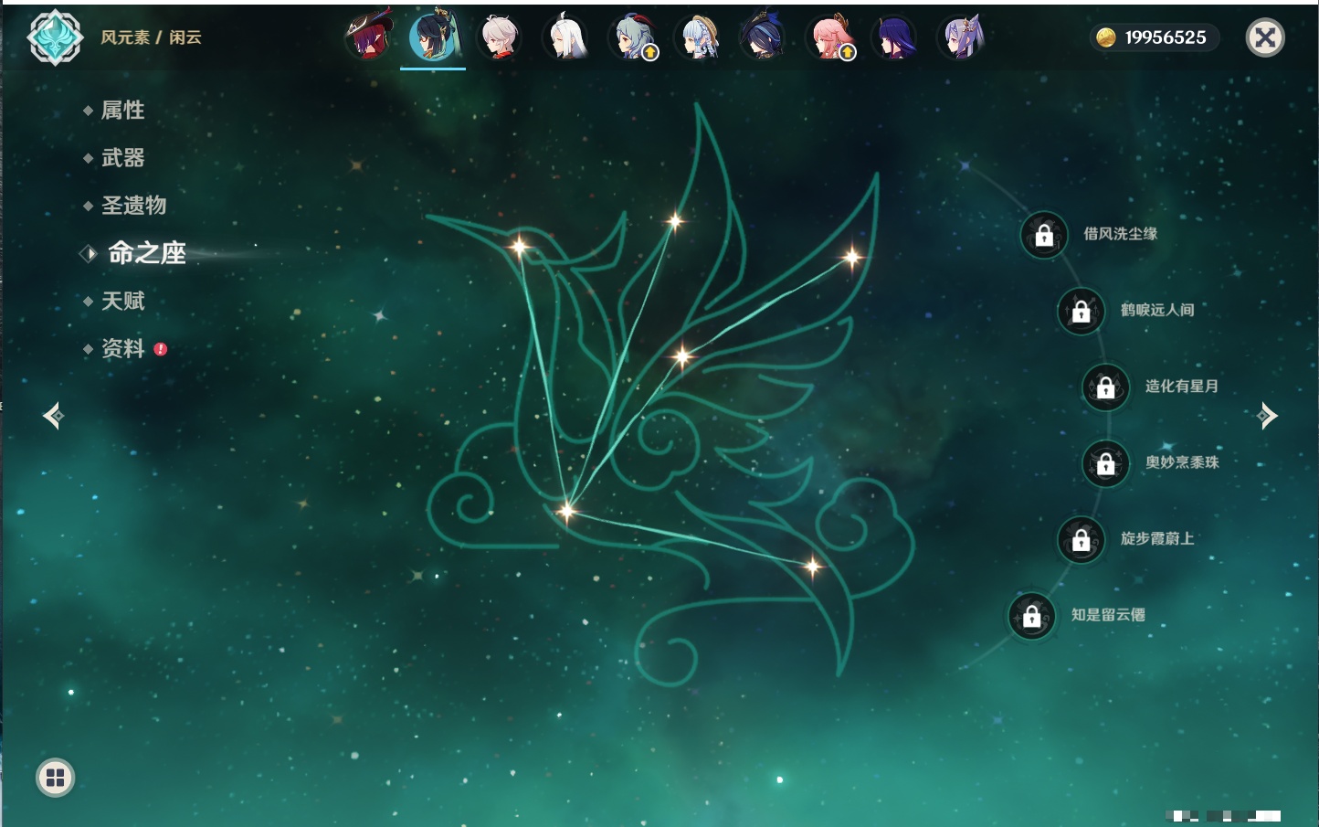Image resolution: width=1319 pixels, height=827 pixels.
Task: Open the 资料 profile page
Action: (122, 348)
